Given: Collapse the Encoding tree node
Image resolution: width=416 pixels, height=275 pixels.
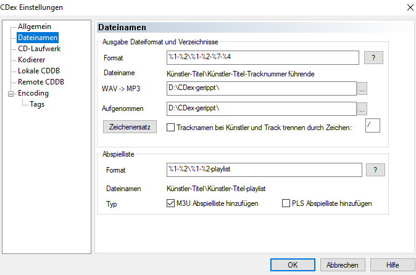Looking at the screenshot, I should [x=10, y=94].
